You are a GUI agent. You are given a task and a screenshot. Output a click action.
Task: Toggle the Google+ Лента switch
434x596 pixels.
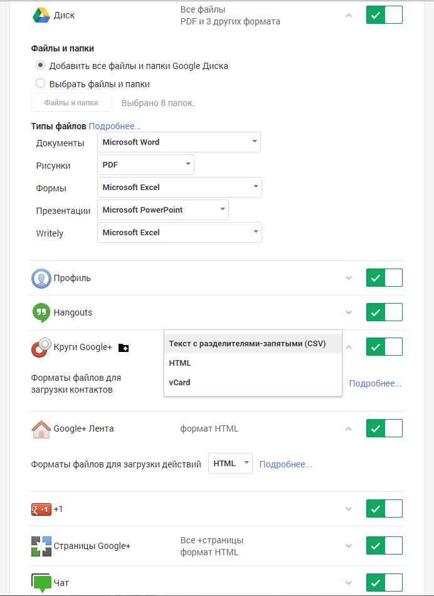(384, 428)
